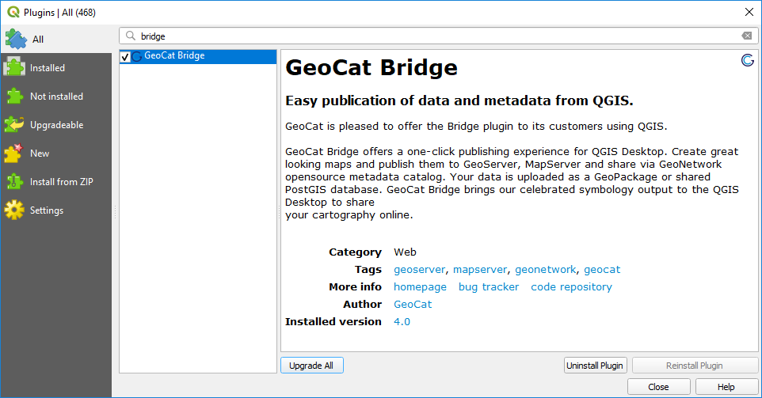Open the bug tracker link
Viewport: 762px width, 398px height.
point(489,287)
